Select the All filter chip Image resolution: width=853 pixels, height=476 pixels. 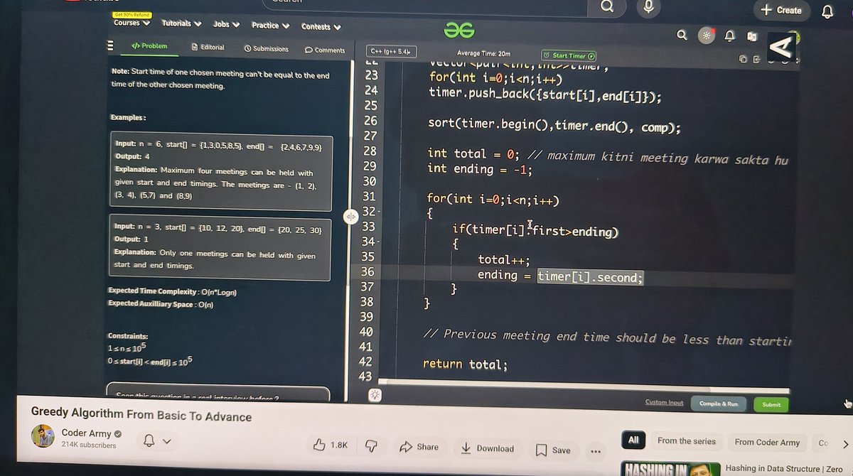point(633,440)
